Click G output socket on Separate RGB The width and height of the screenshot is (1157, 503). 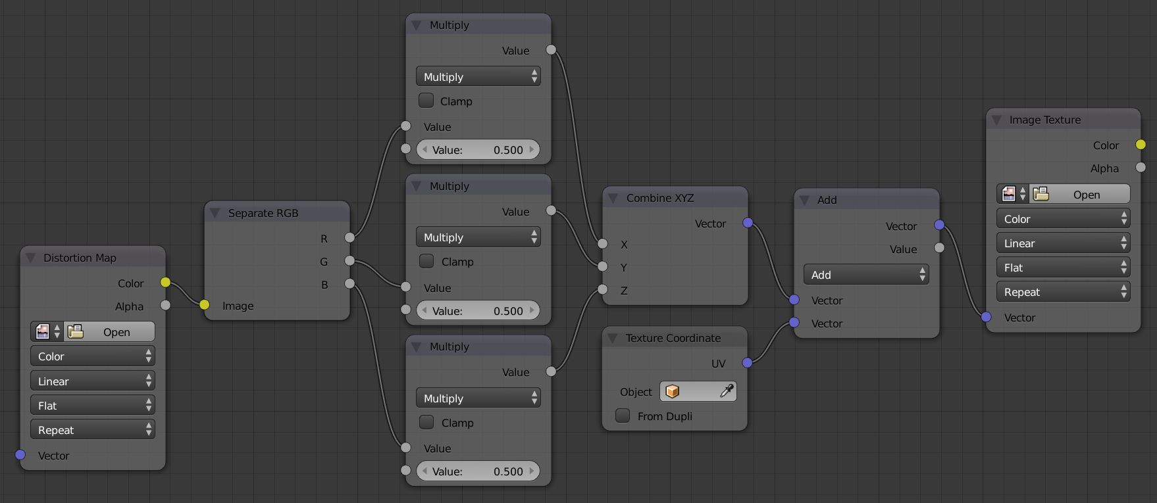pos(349,260)
